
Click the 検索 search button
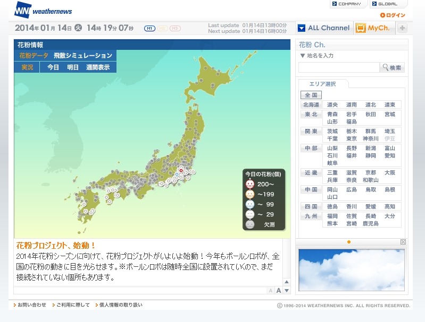pyautogui.click(x=392, y=67)
